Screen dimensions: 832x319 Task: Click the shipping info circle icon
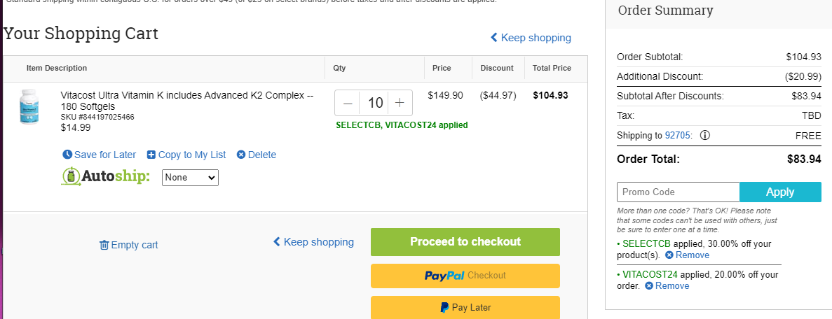pos(704,136)
